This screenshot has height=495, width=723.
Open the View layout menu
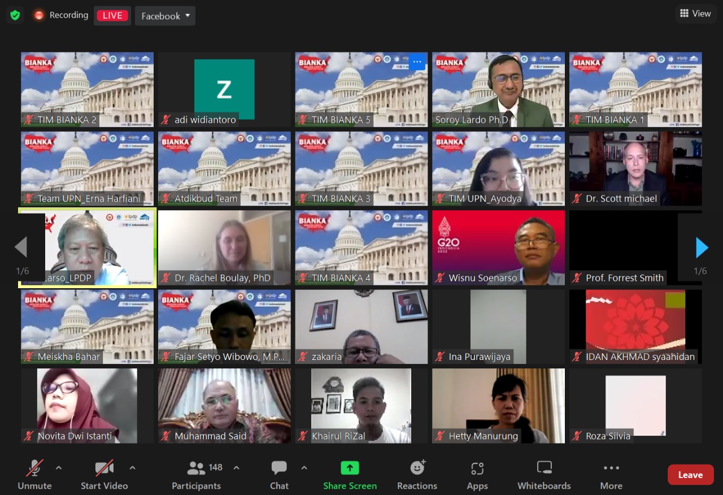tap(695, 14)
